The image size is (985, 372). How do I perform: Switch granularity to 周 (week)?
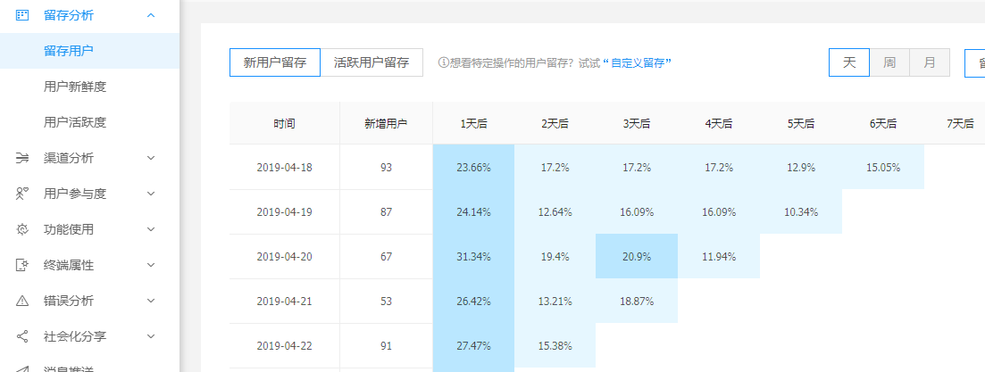[x=889, y=62]
